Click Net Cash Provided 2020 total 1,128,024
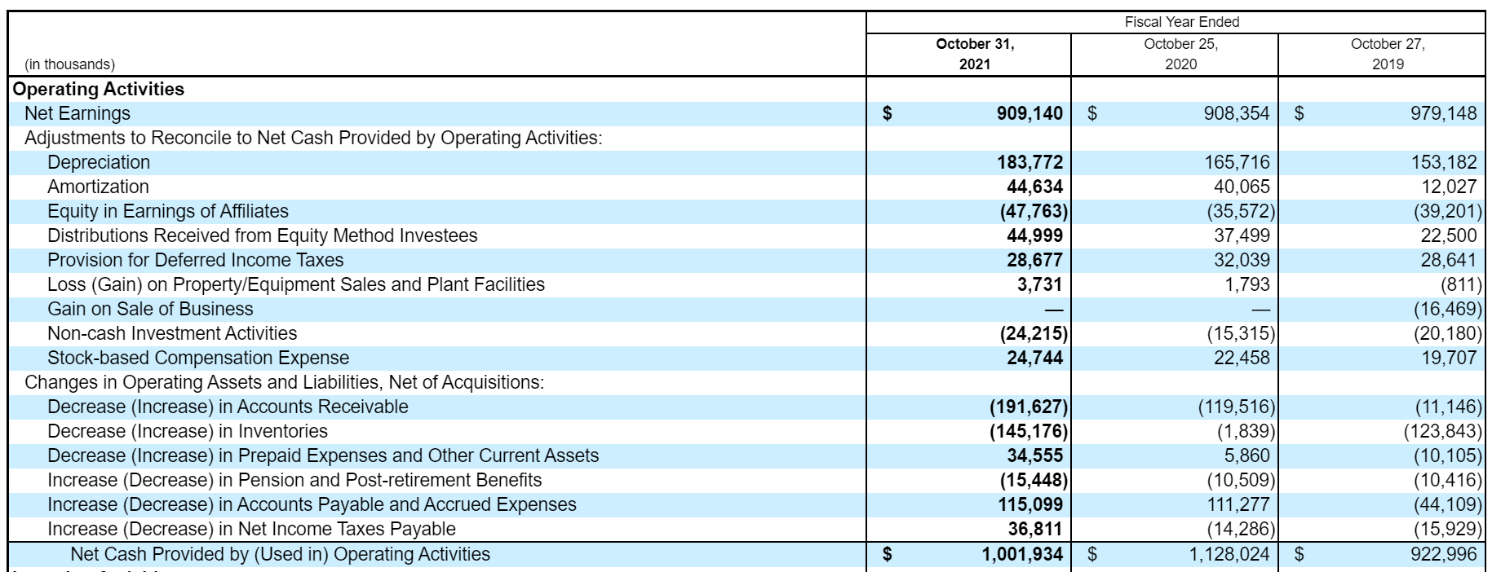This screenshot has width=1501, height=572. point(1229,554)
